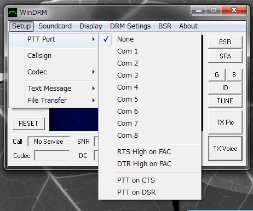Click the RESET button
This screenshot has width=253, height=211.
click(x=28, y=124)
